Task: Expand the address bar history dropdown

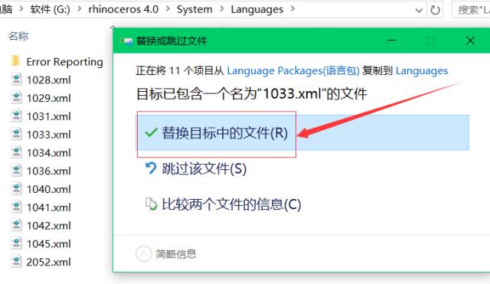Action: pos(419,10)
